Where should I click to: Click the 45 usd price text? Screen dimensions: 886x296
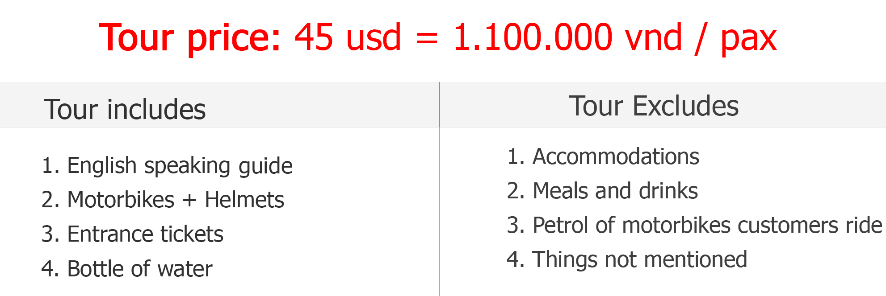pos(348,37)
